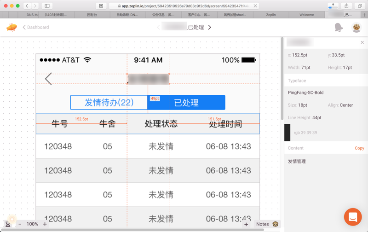Select the 处理状态 column header
This screenshot has height=232, width=368.
pyautogui.click(x=161, y=123)
